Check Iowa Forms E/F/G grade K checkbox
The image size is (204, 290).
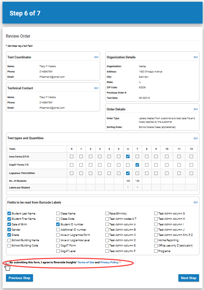(72, 156)
